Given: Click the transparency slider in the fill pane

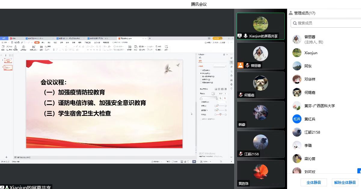Looking at the screenshot, I should pyautogui.click(x=220, y=110).
